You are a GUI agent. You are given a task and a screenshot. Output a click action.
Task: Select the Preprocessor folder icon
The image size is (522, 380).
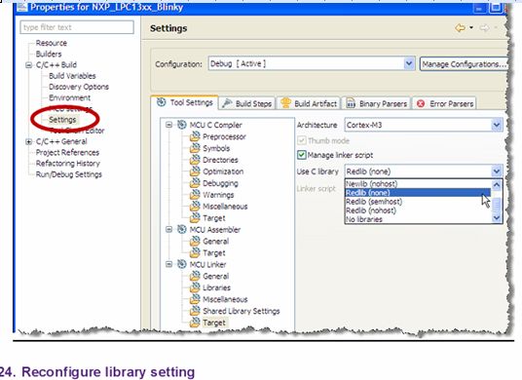coord(195,136)
